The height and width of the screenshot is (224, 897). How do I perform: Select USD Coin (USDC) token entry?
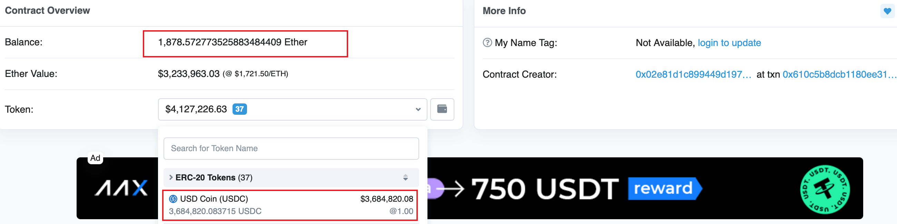(290, 205)
